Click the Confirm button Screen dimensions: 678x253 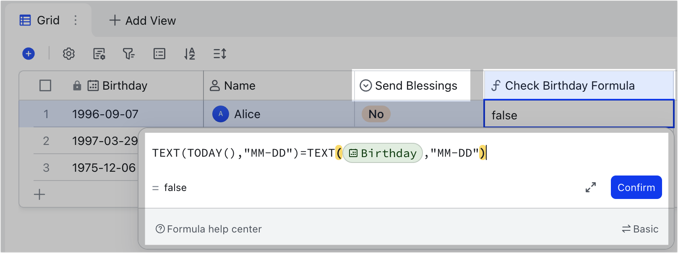pos(636,187)
